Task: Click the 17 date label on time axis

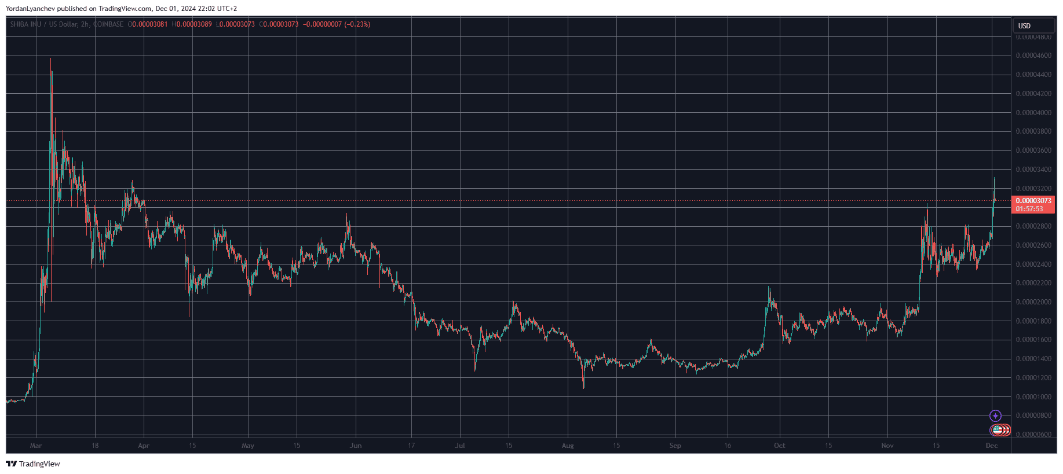Action: (411, 446)
